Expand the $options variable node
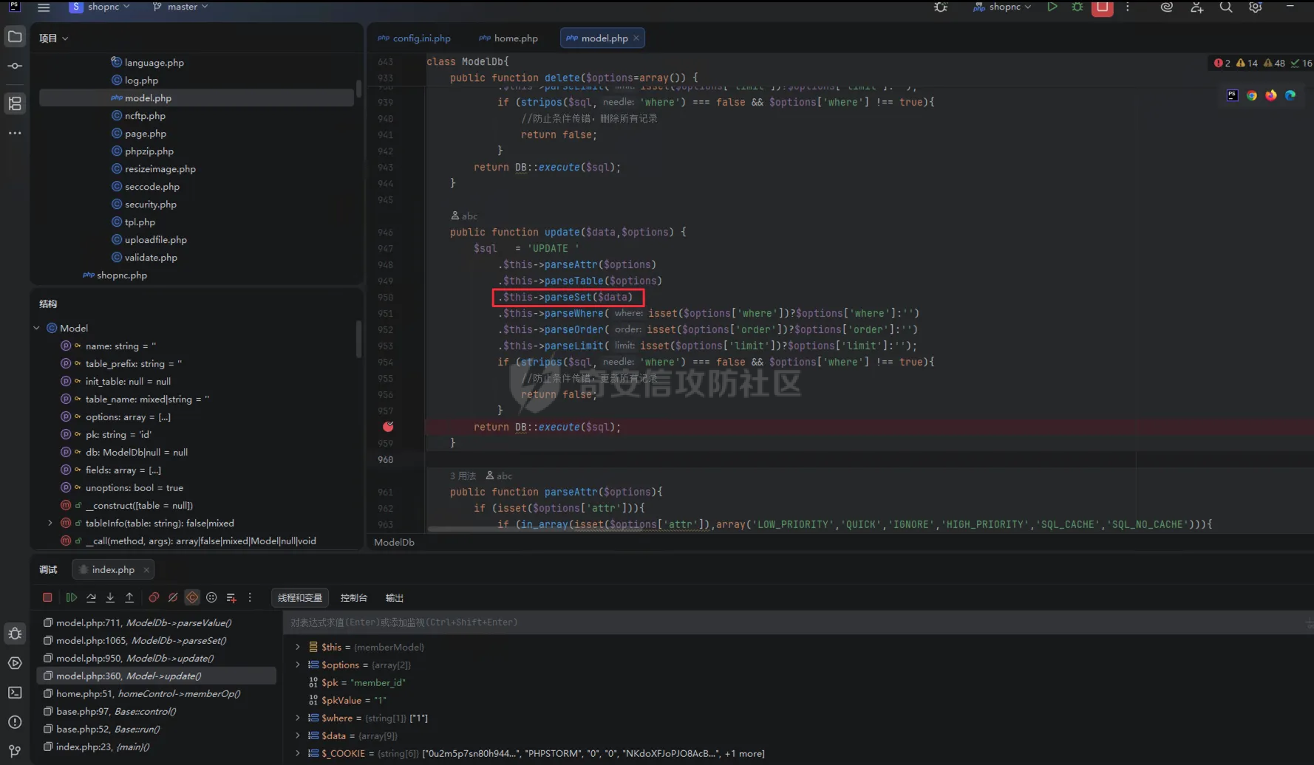This screenshot has height=765, width=1314. point(298,665)
